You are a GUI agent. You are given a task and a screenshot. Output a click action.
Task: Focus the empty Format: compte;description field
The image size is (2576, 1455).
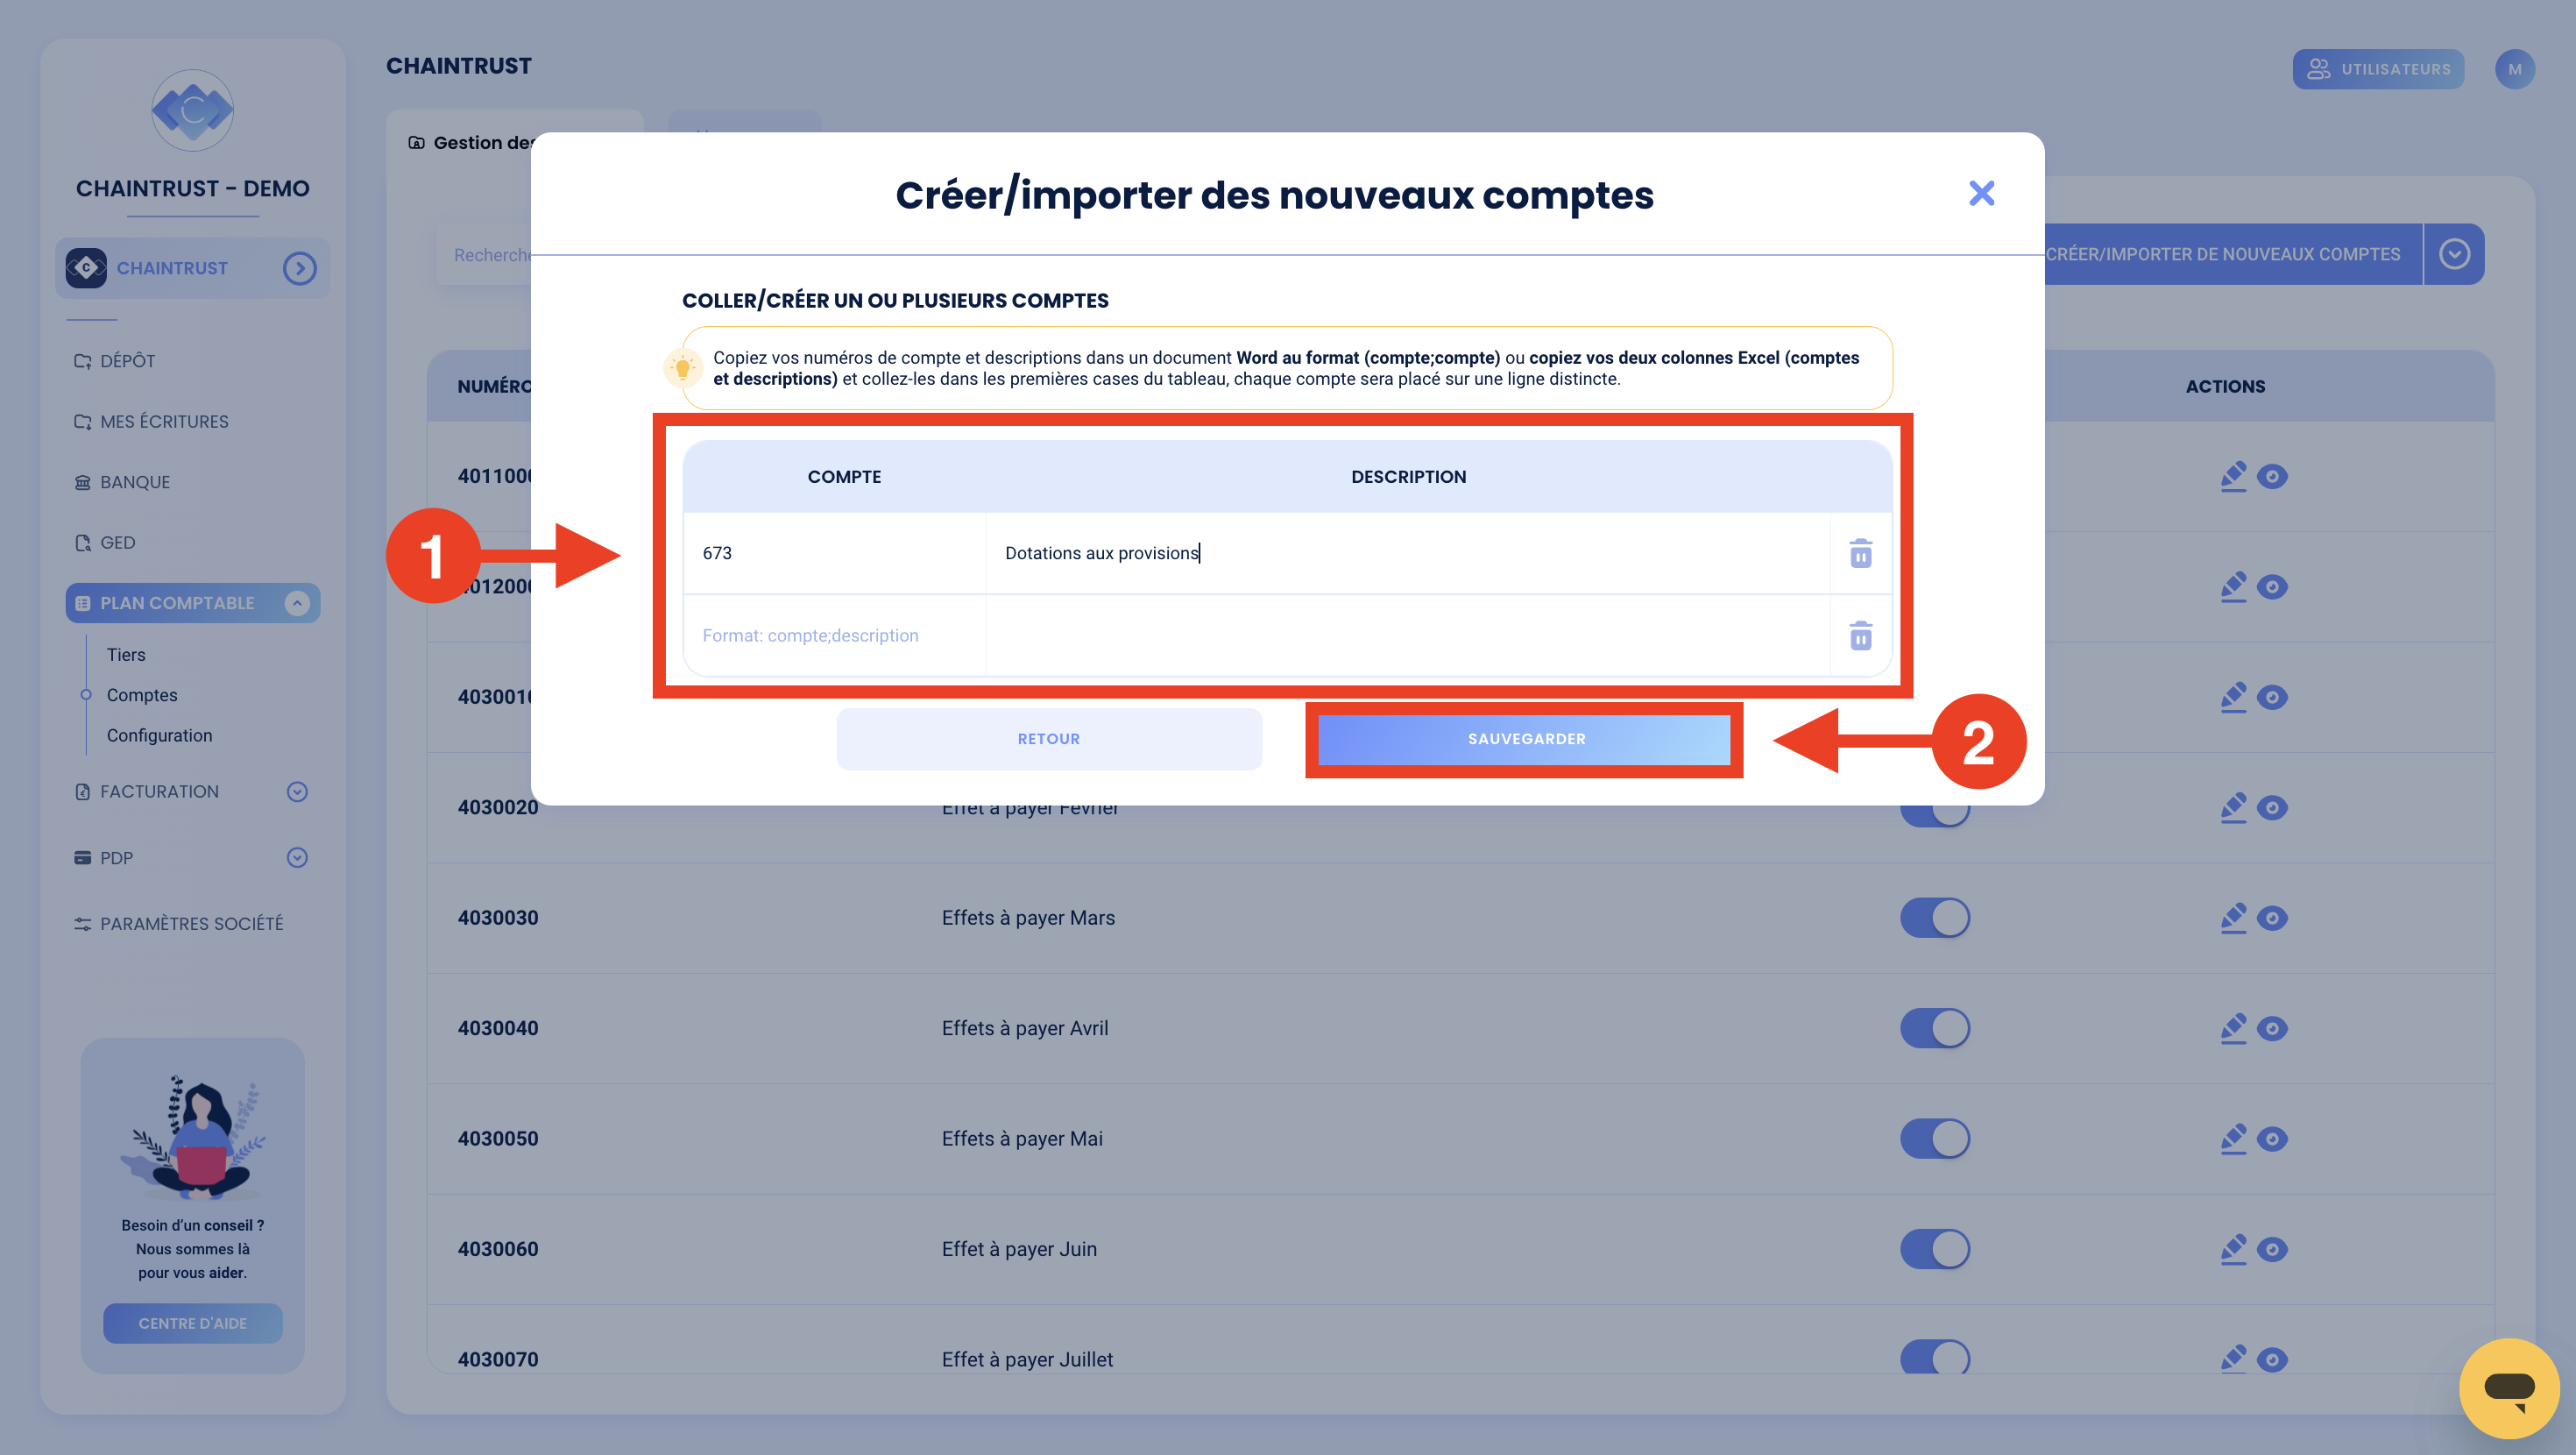point(835,635)
